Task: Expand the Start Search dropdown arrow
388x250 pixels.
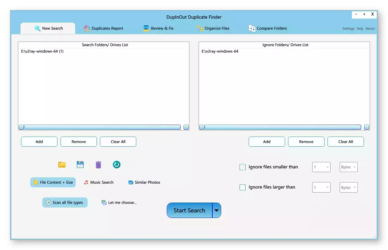Action: pos(217,211)
